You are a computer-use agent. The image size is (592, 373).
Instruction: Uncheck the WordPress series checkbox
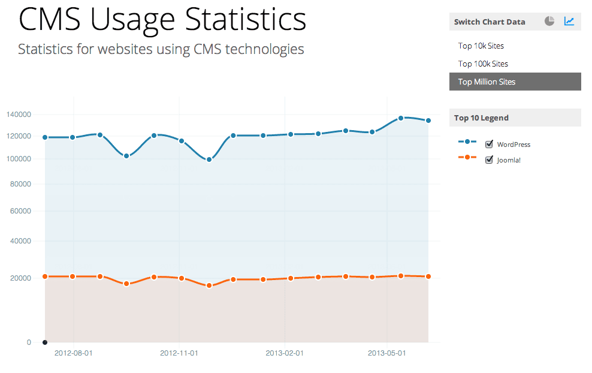(x=489, y=144)
